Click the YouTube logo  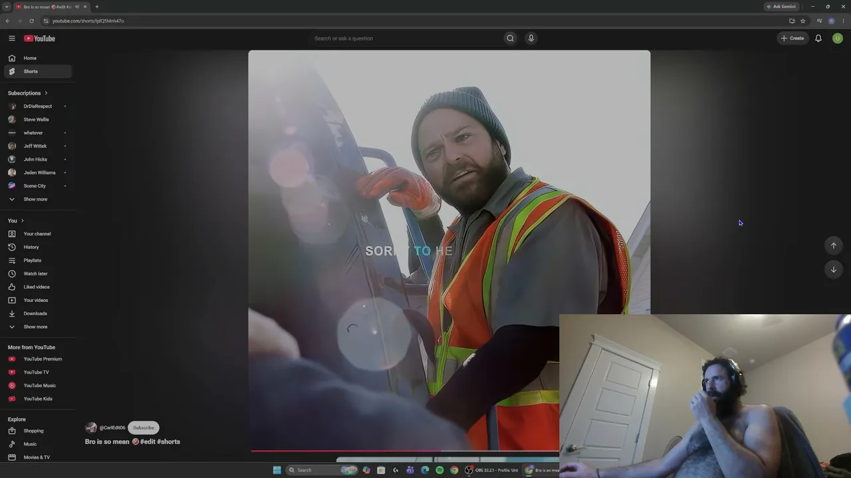[40, 39]
